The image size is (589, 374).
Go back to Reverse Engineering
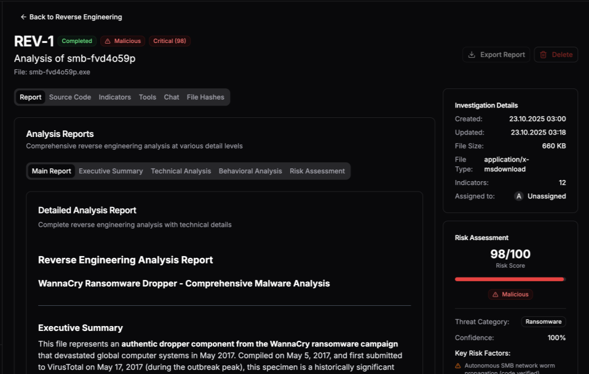click(x=71, y=17)
